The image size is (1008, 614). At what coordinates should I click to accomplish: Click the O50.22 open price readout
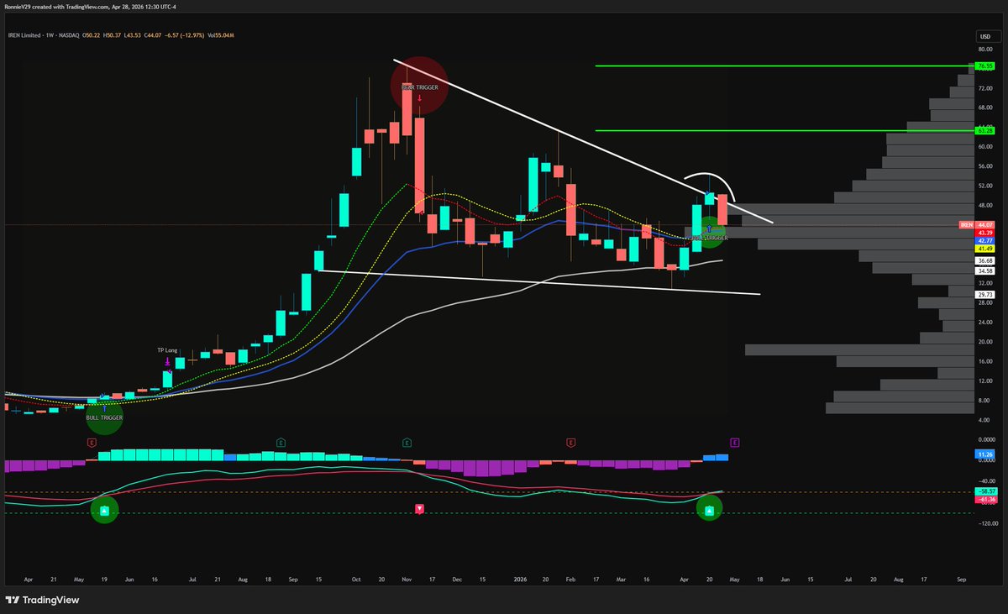(x=91, y=36)
